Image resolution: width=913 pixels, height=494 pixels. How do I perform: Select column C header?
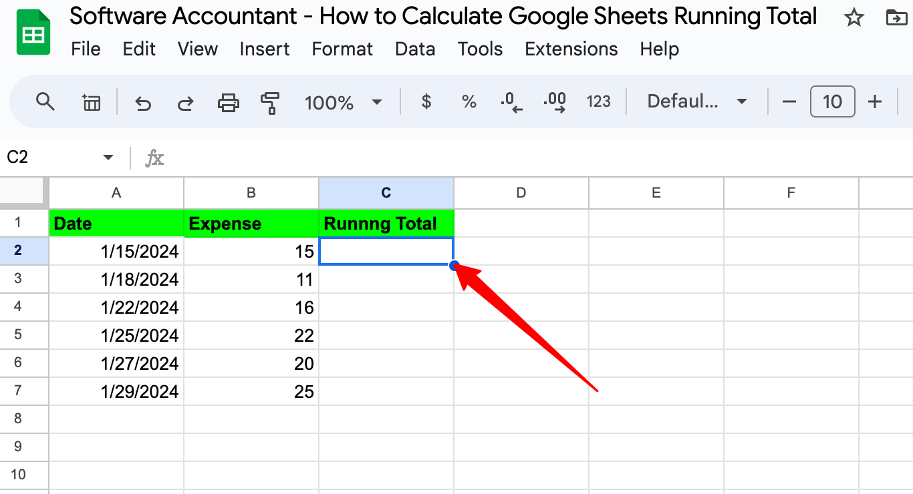tap(386, 193)
